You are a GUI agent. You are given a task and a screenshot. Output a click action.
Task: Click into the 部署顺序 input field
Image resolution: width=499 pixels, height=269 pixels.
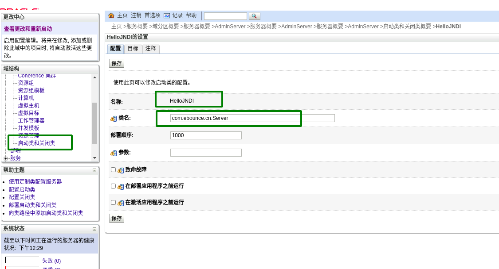tap(206, 135)
